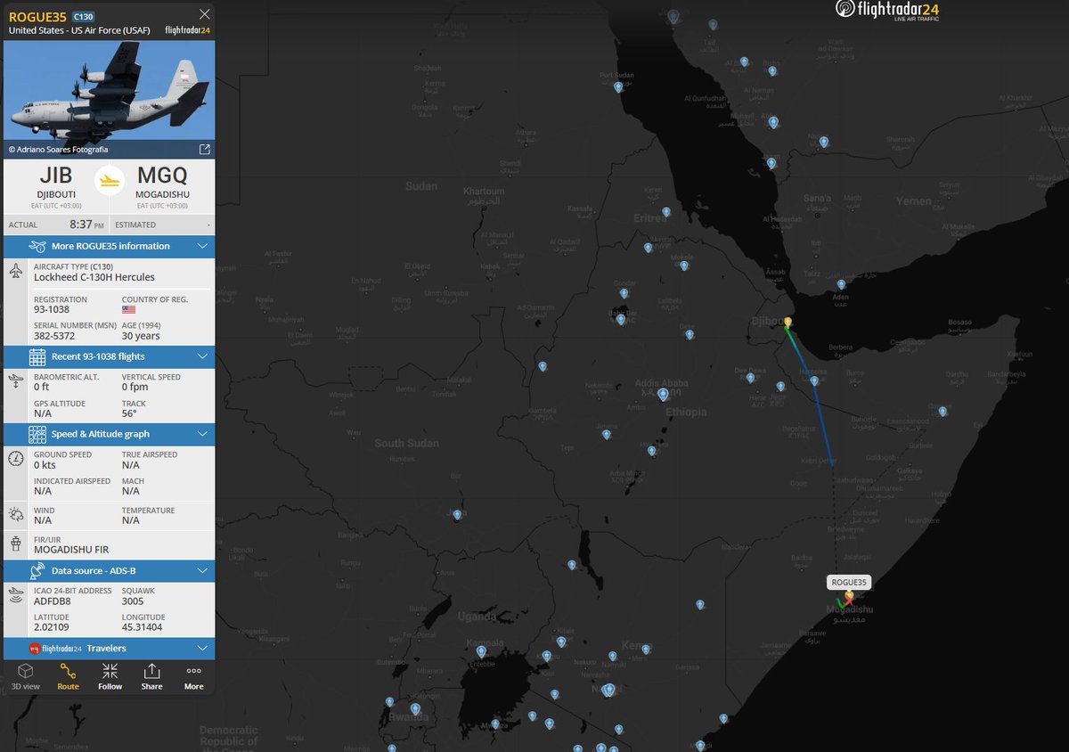The image size is (1069, 752).
Task: Open the More options menu
Action: (193, 675)
